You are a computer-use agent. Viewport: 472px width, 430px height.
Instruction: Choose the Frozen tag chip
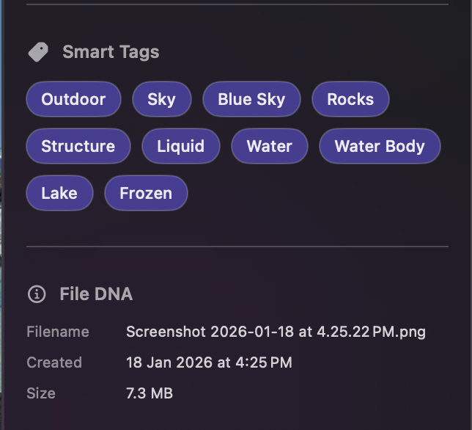[146, 194]
